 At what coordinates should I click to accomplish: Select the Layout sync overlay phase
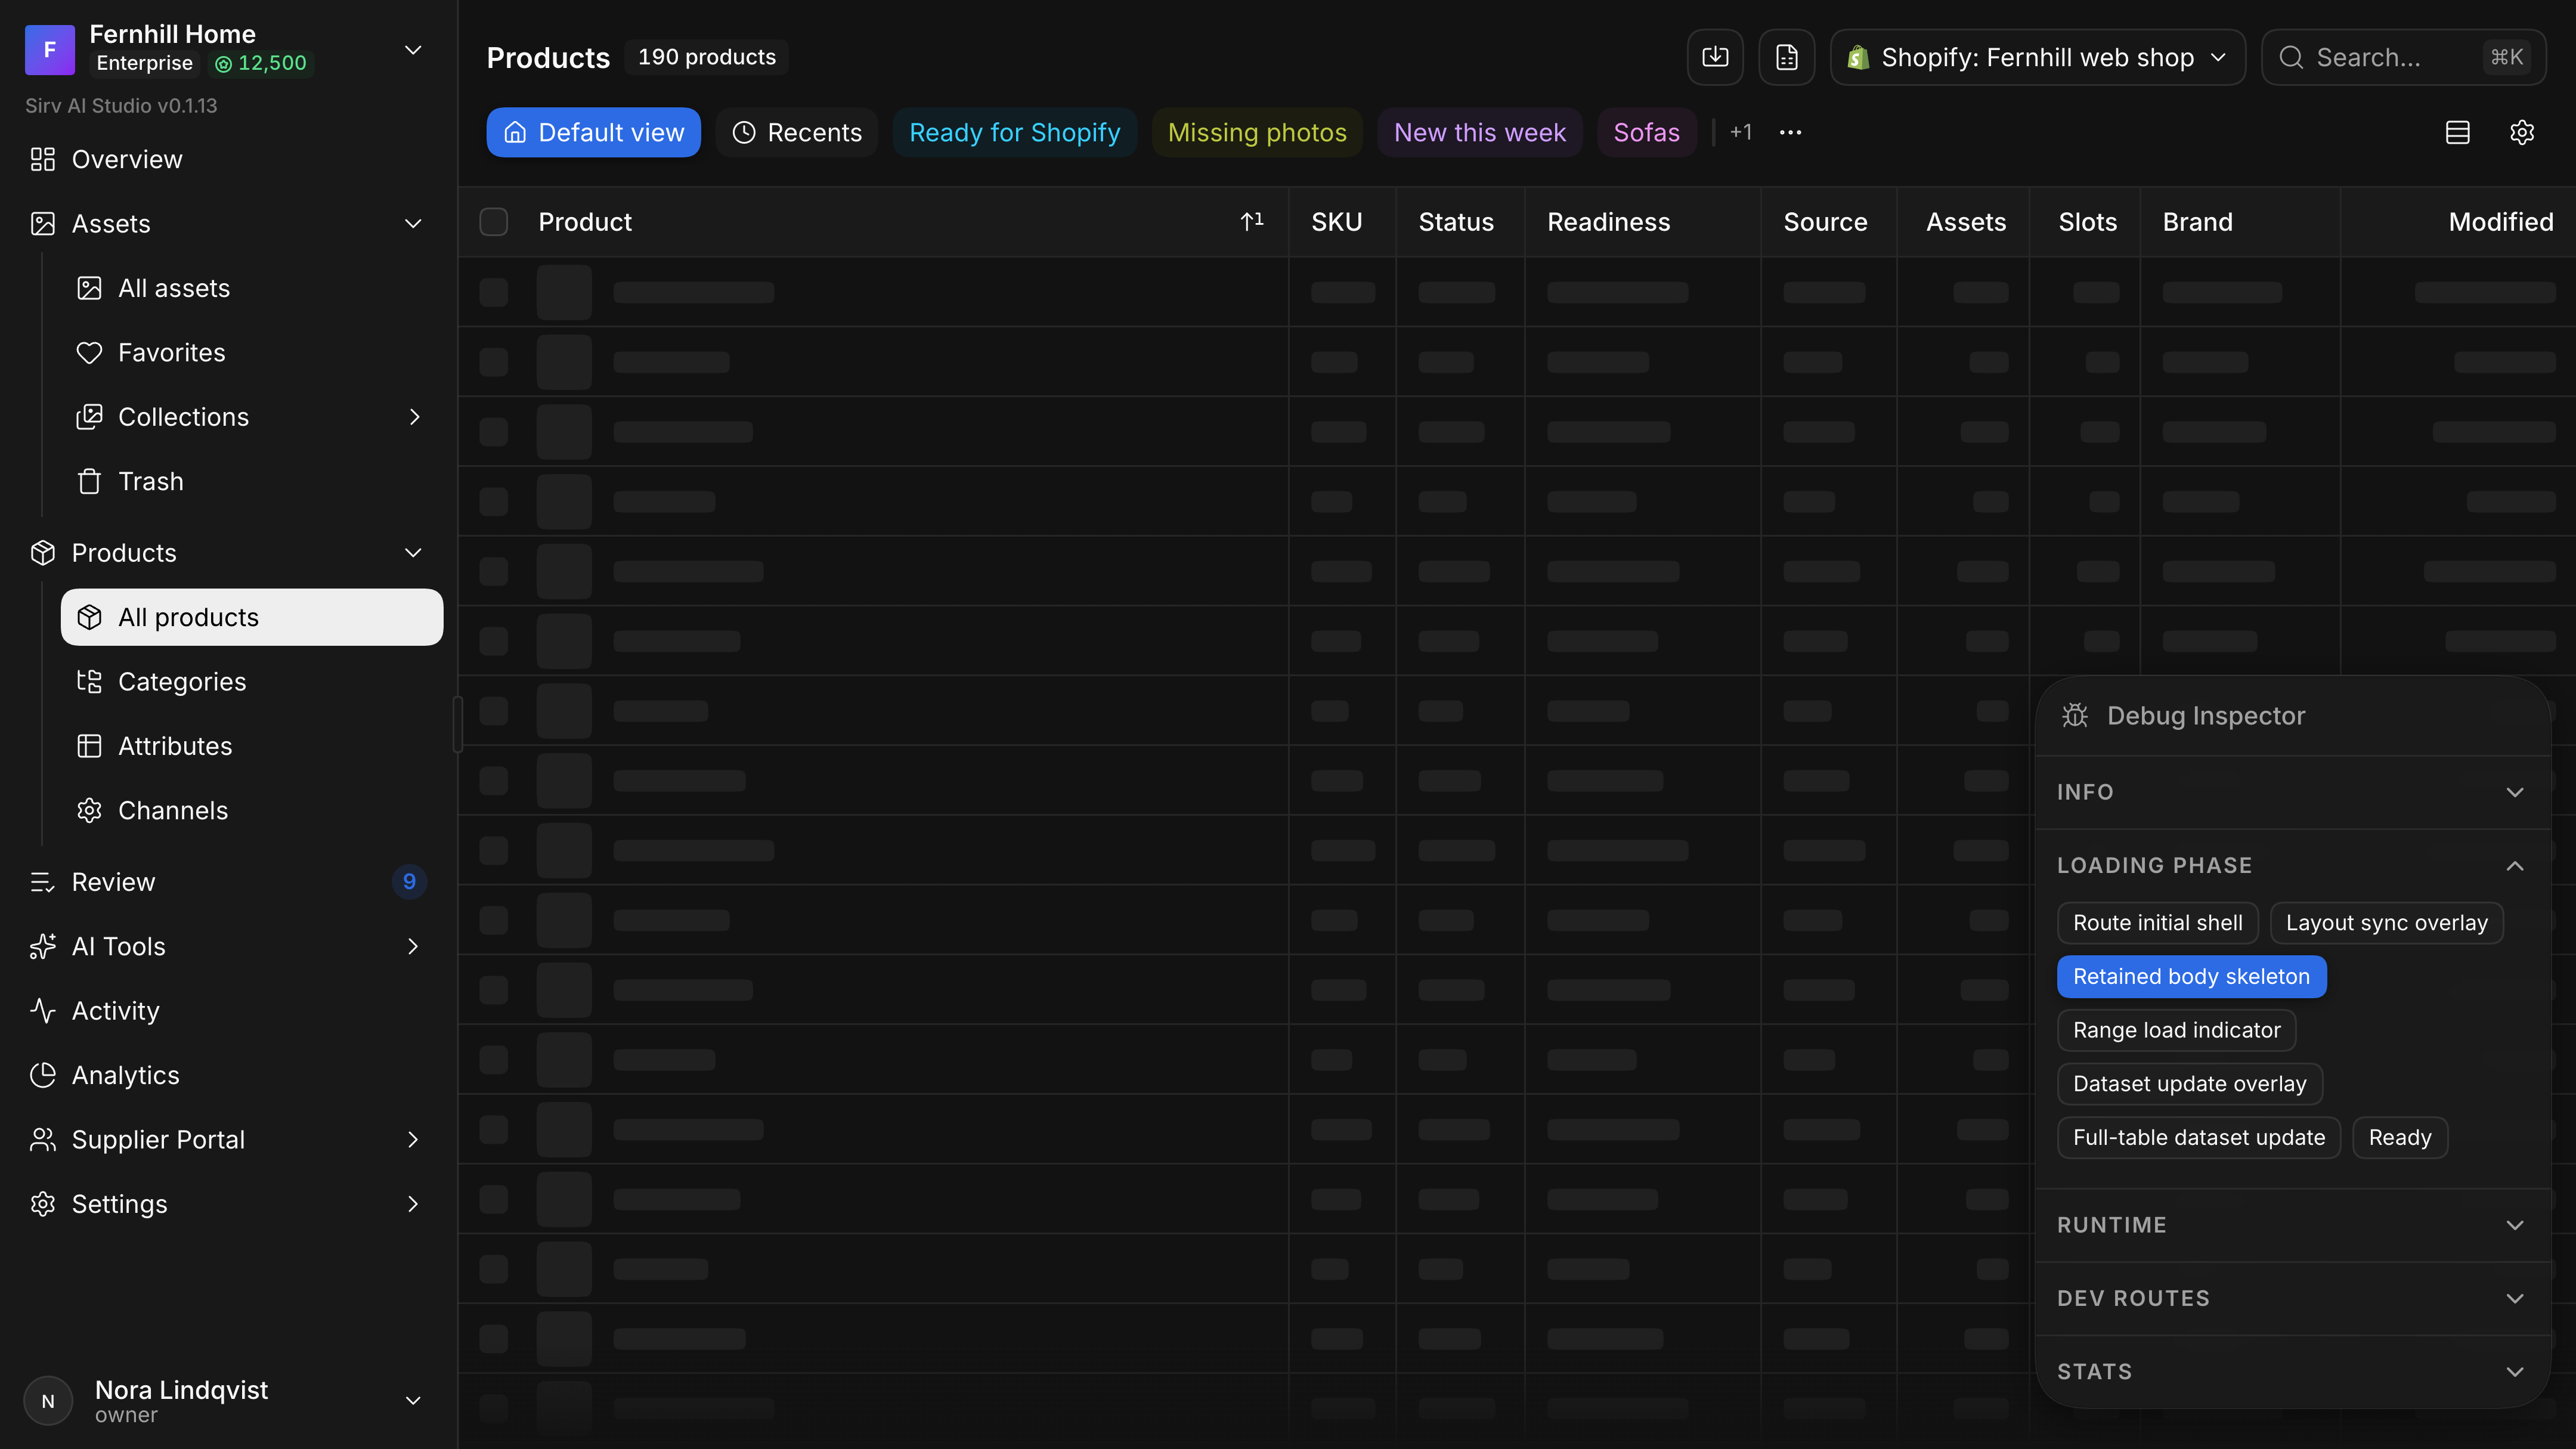(x=2386, y=922)
